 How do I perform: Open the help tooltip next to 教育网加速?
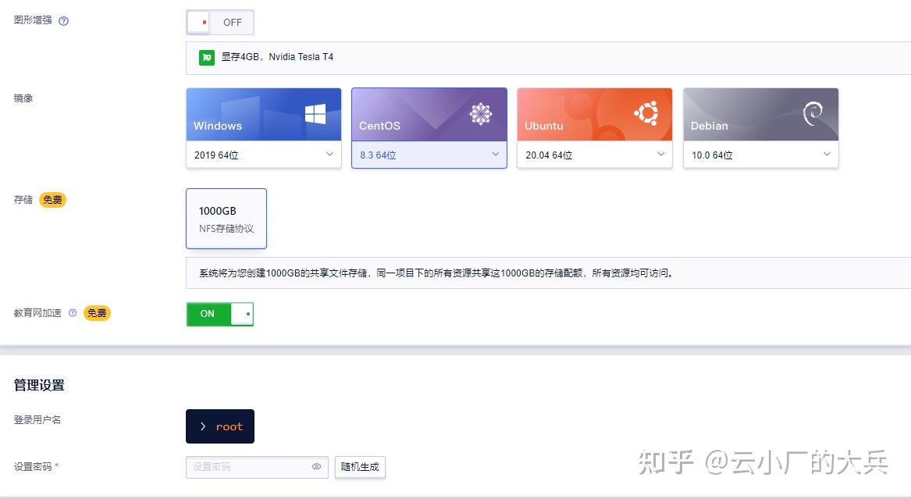(72, 313)
